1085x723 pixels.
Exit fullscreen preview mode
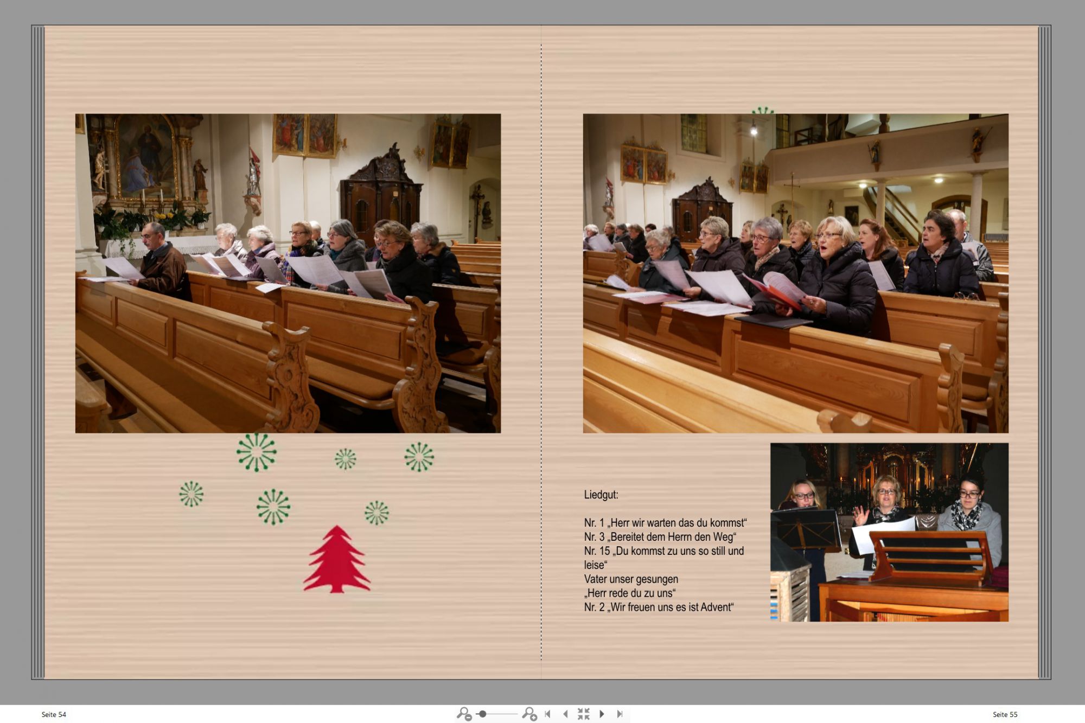[x=583, y=714]
